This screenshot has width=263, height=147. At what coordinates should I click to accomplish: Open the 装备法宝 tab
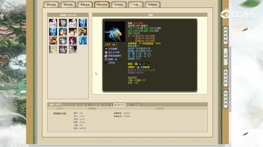click(x=85, y=5)
